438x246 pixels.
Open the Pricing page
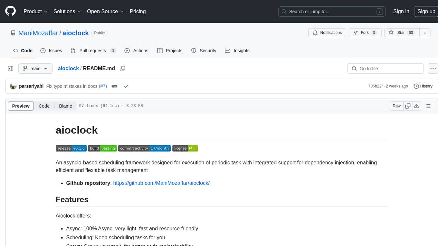point(138,11)
